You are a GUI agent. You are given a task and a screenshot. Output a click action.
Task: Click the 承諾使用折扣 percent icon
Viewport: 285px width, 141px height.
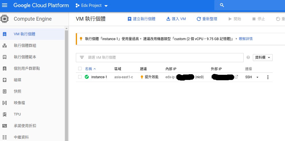[5, 126]
